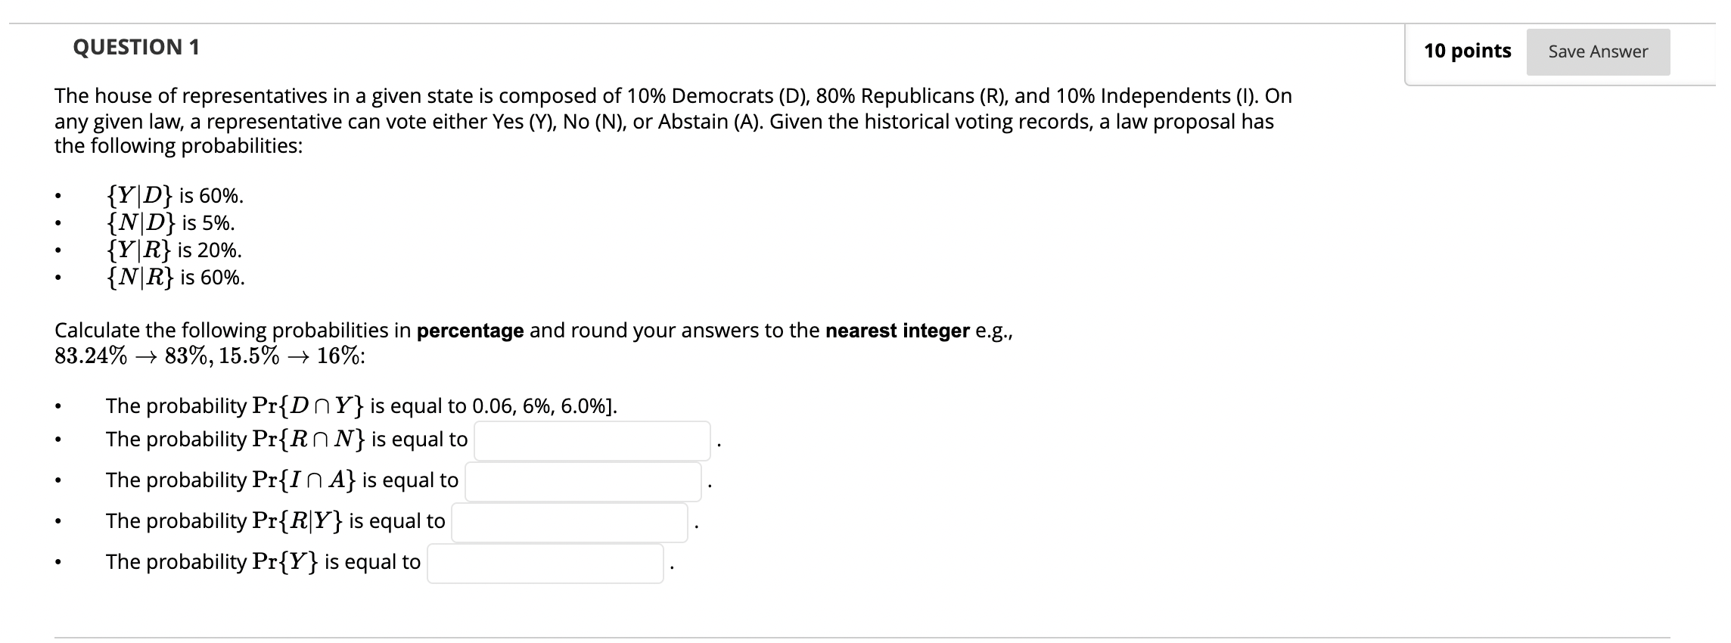This screenshot has width=1731, height=643.
Task: Click the {N|D} is 5% bullet
Action: (x=170, y=223)
